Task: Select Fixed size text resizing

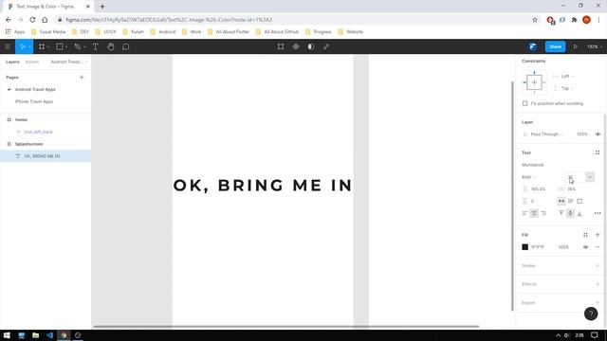Action: click(x=579, y=201)
